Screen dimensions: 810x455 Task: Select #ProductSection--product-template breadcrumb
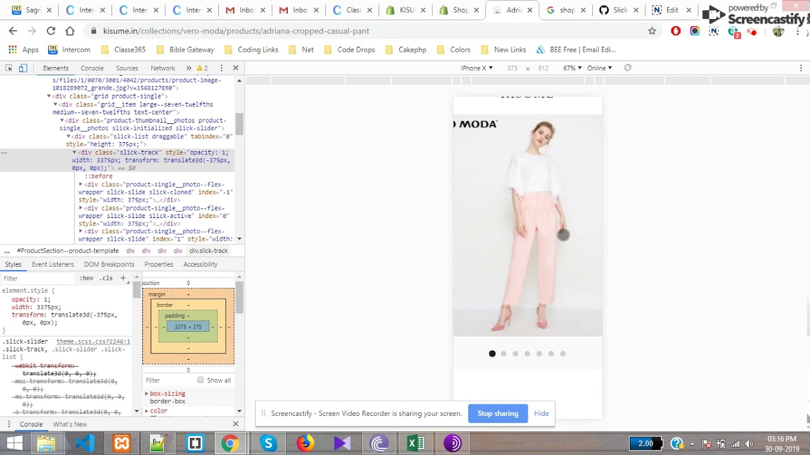coord(68,251)
